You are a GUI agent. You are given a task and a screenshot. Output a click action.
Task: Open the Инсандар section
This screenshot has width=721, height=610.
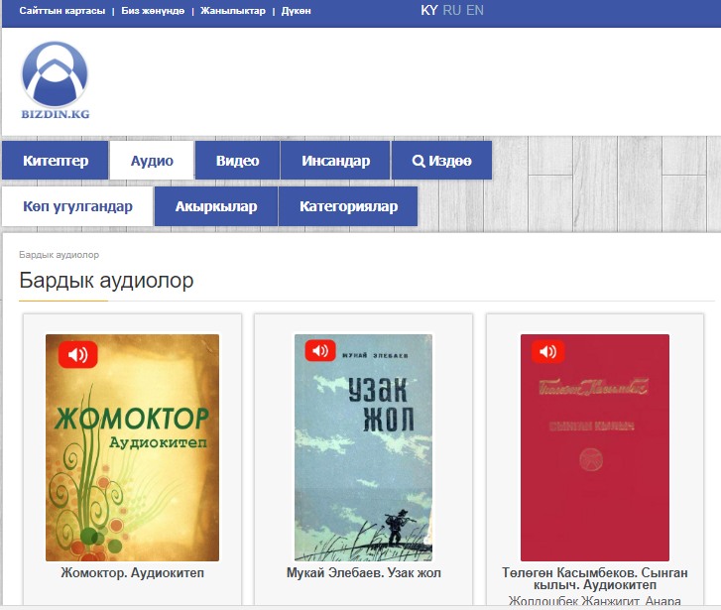point(335,161)
